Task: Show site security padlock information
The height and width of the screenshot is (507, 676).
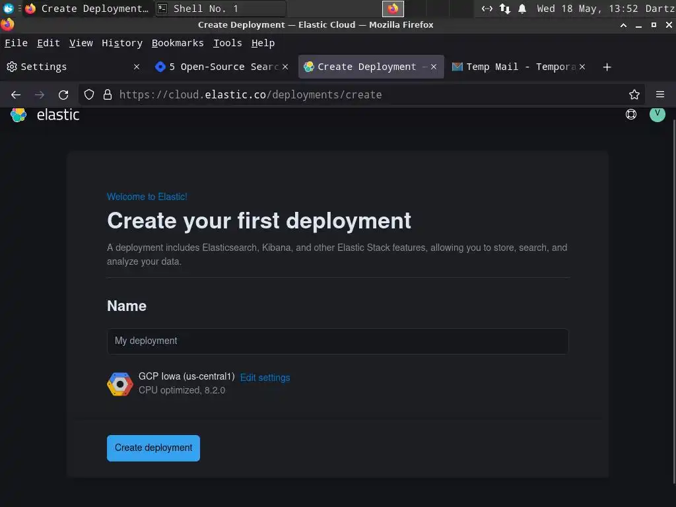Action: (x=108, y=95)
